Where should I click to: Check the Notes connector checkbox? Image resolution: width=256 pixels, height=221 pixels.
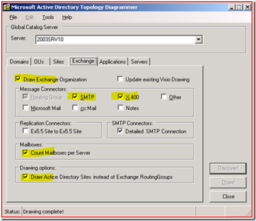(x=120, y=107)
